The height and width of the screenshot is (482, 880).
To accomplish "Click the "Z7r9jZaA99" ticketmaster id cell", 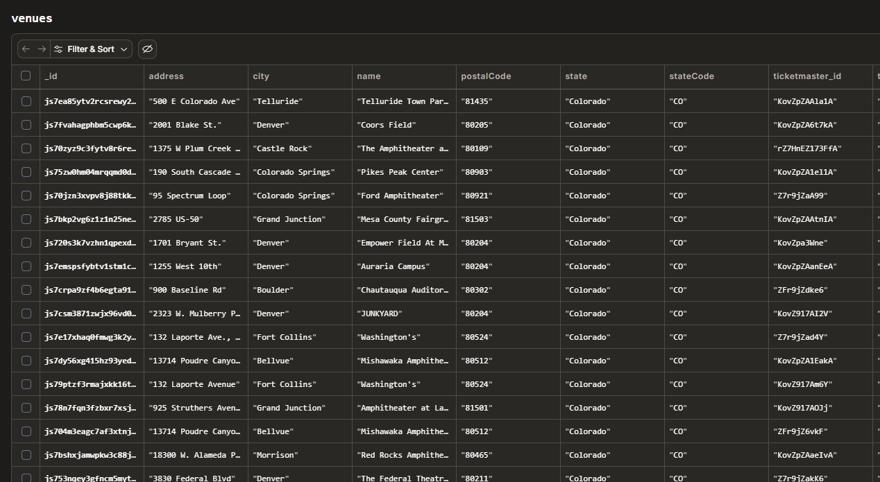I will 820,196.
